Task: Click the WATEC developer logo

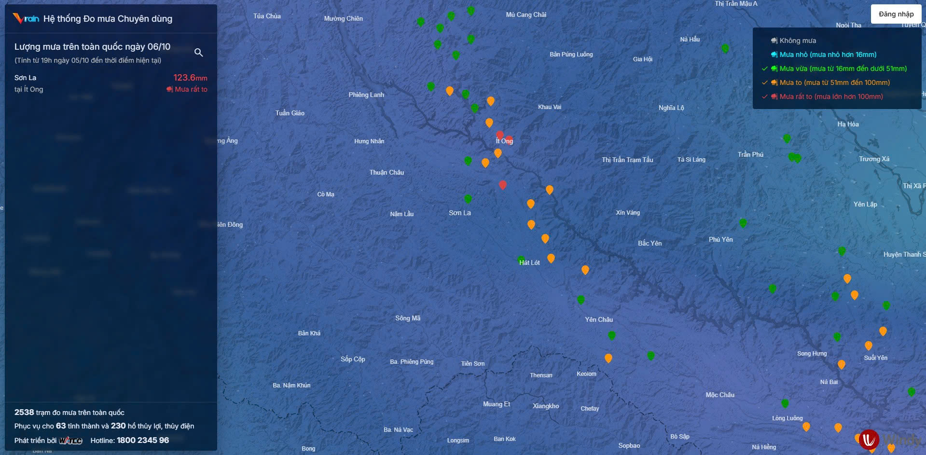Action: coord(70,441)
